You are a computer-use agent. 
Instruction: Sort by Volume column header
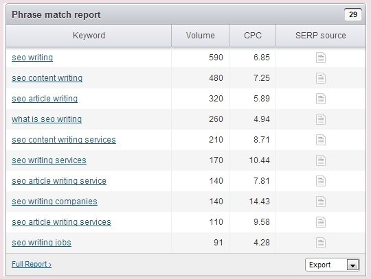[x=200, y=36]
